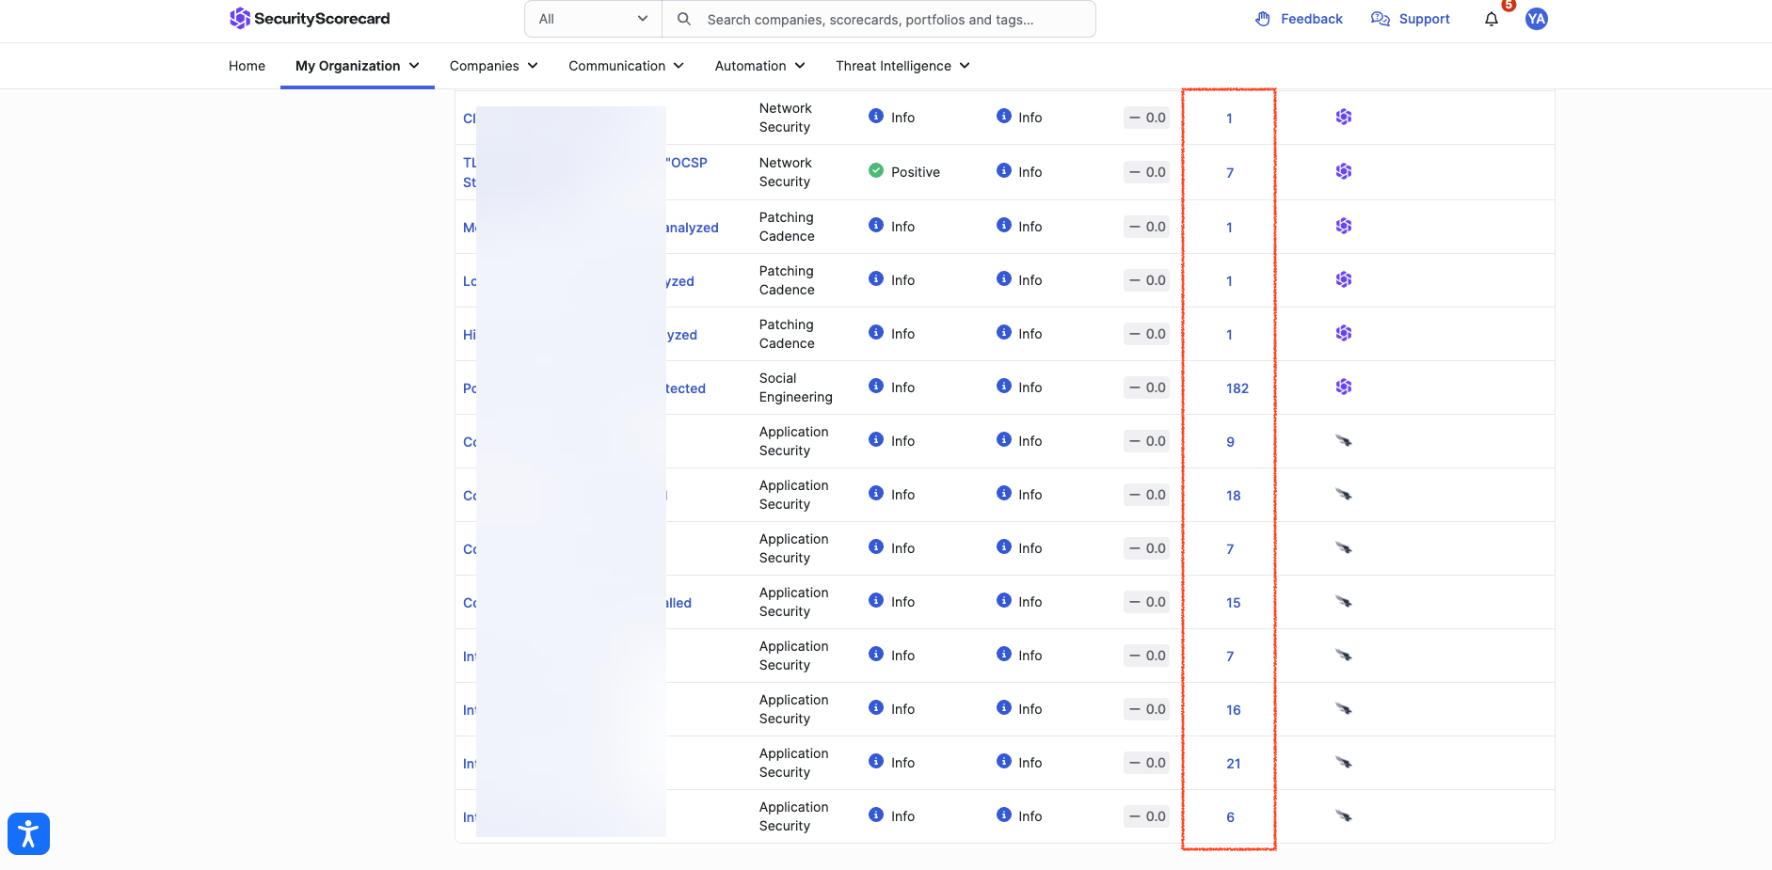The width and height of the screenshot is (1772, 870).
Task: Open the Communication menu
Action: click(x=626, y=66)
